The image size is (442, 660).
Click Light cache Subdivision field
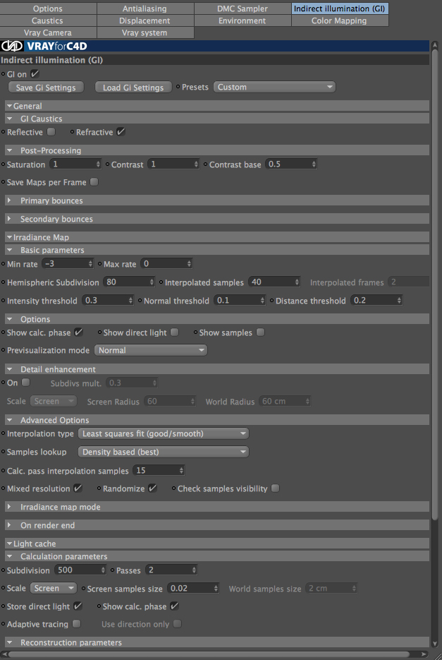pyautogui.click(x=80, y=570)
